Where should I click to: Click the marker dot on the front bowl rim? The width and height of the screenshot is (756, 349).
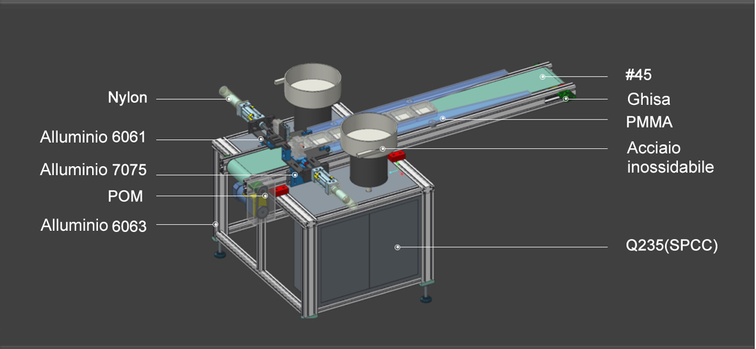pos(382,149)
